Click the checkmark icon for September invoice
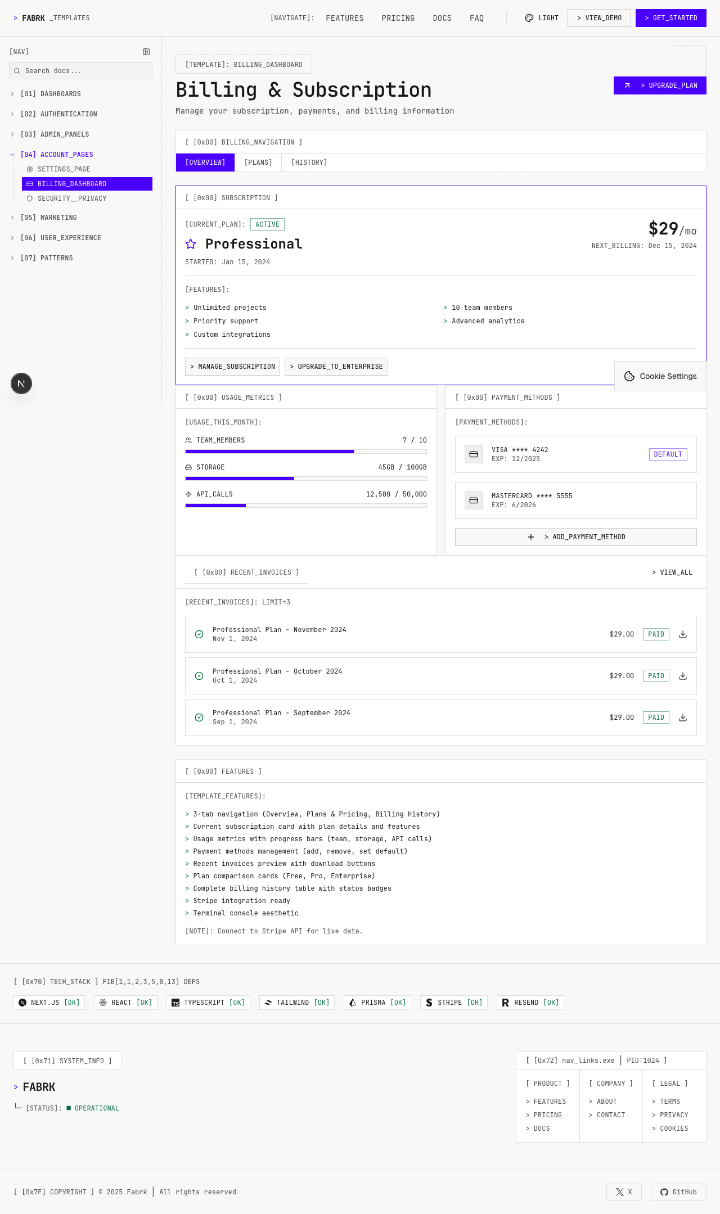The width and height of the screenshot is (720, 1214). coord(199,717)
